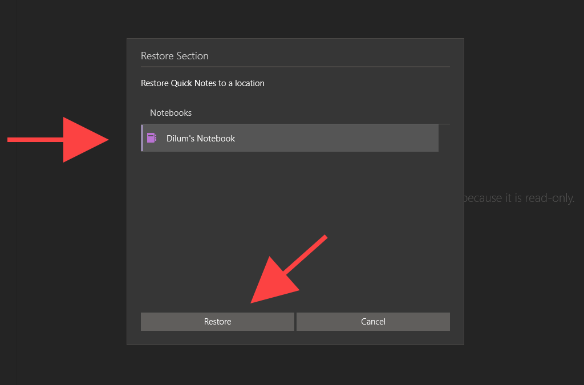Click the word 'Restore' in the dialog prompt

[x=155, y=83]
